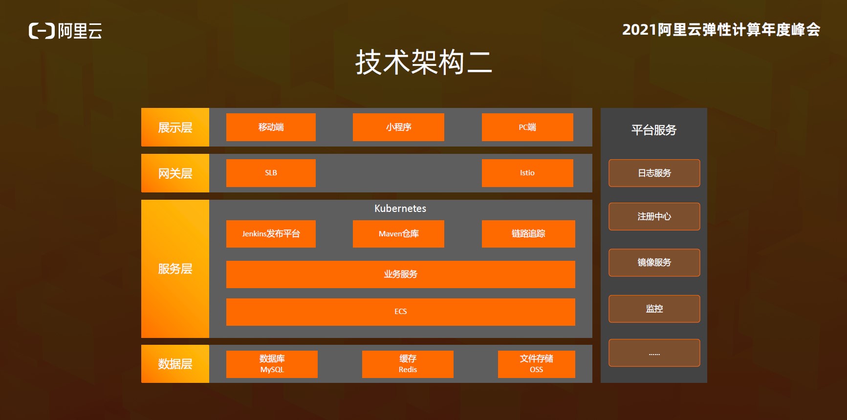This screenshot has width=847, height=420.
Task: Click the 数据库 MySQL box
Action: [272, 364]
